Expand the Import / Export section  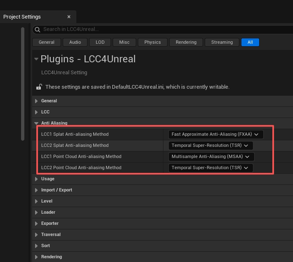pyautogui.click(x=36, y=190)
